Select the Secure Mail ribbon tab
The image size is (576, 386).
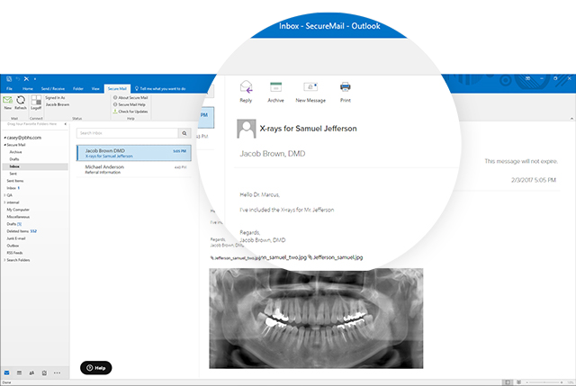click(117, 88)
